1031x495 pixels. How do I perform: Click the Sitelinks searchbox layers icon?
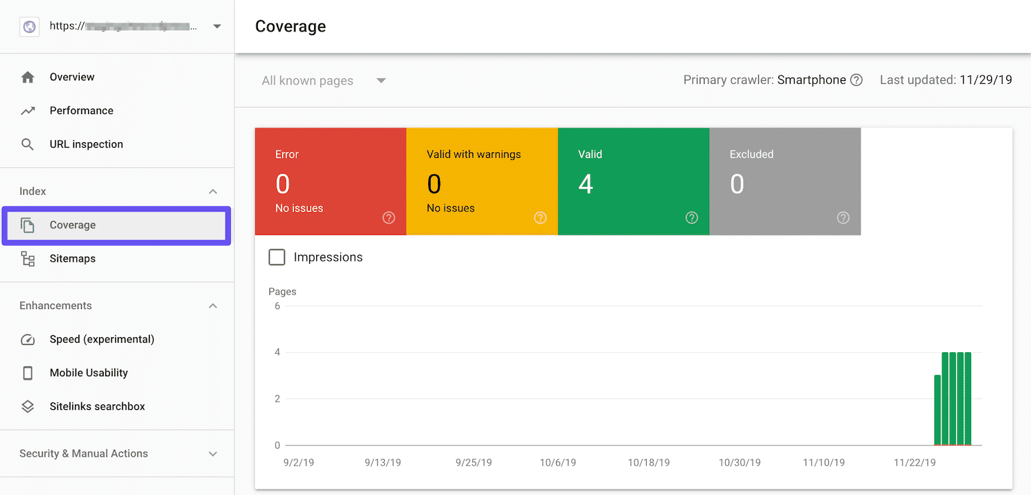[27, 406]
